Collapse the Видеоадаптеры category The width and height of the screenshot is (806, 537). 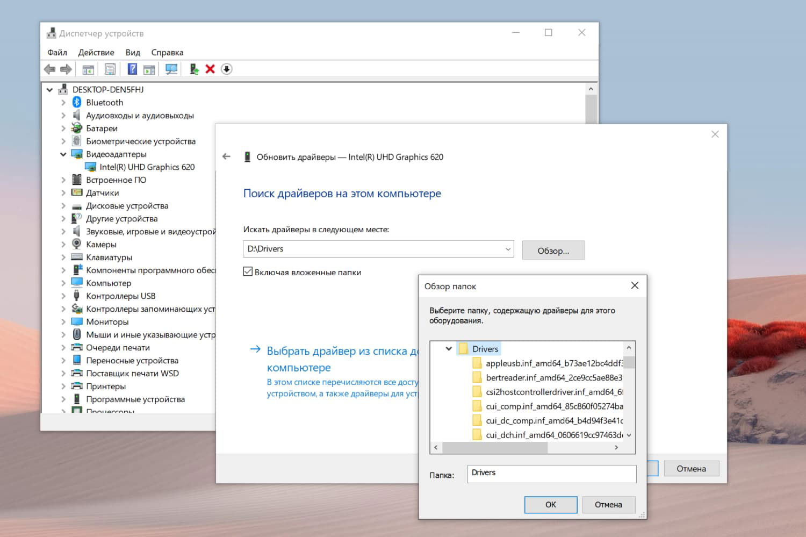tap(63, 154)
